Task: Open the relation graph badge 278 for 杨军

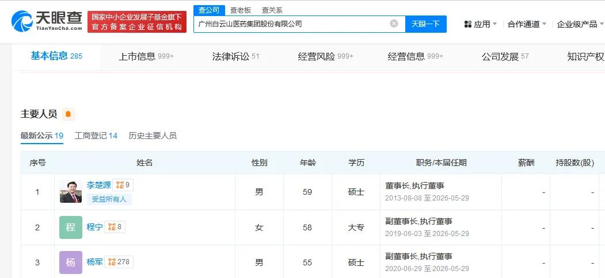Action: tap(119, 262)
